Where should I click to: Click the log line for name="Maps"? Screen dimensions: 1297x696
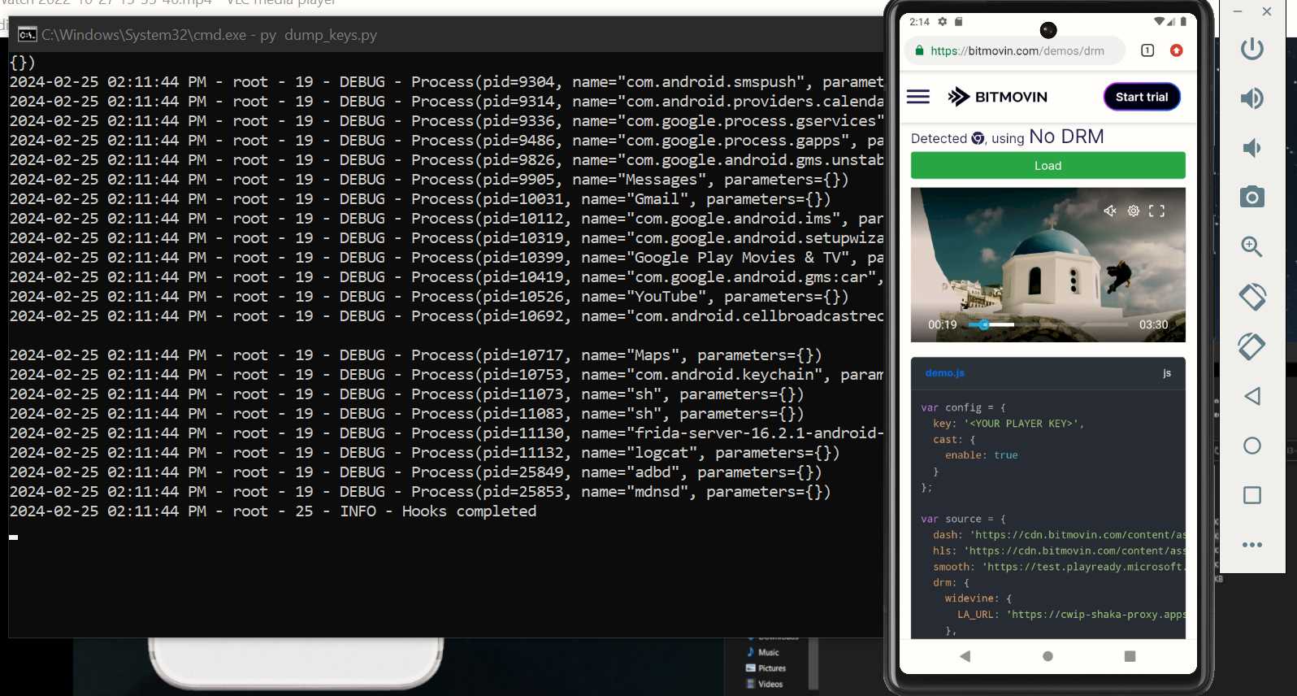[416, 355]
